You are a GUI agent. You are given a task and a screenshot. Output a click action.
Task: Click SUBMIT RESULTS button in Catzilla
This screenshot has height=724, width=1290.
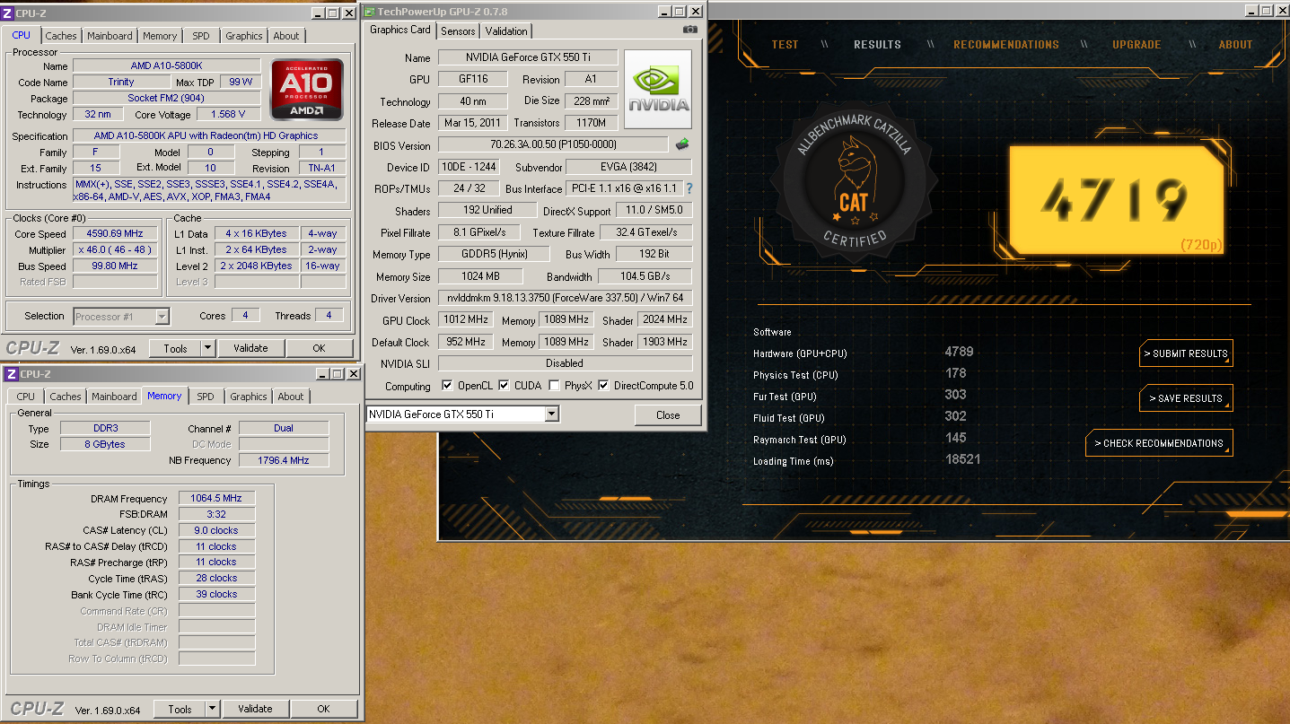[1186, 353]
